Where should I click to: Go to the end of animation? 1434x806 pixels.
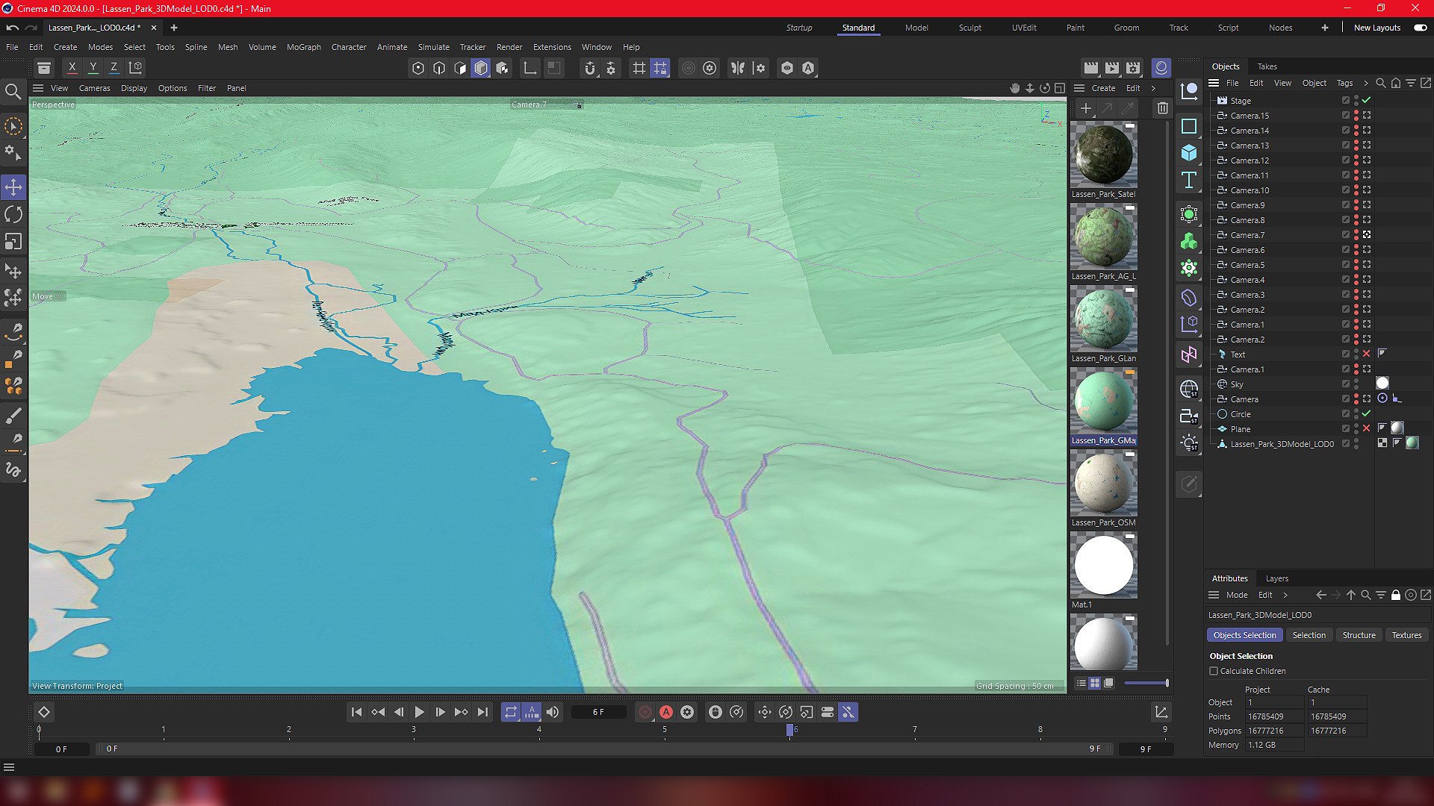click(482, 712)
